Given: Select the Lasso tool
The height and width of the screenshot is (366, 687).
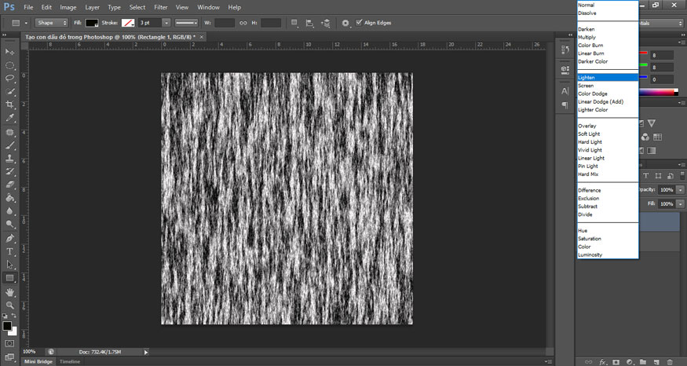Looking at the screenshot, I should click(9, 79).
